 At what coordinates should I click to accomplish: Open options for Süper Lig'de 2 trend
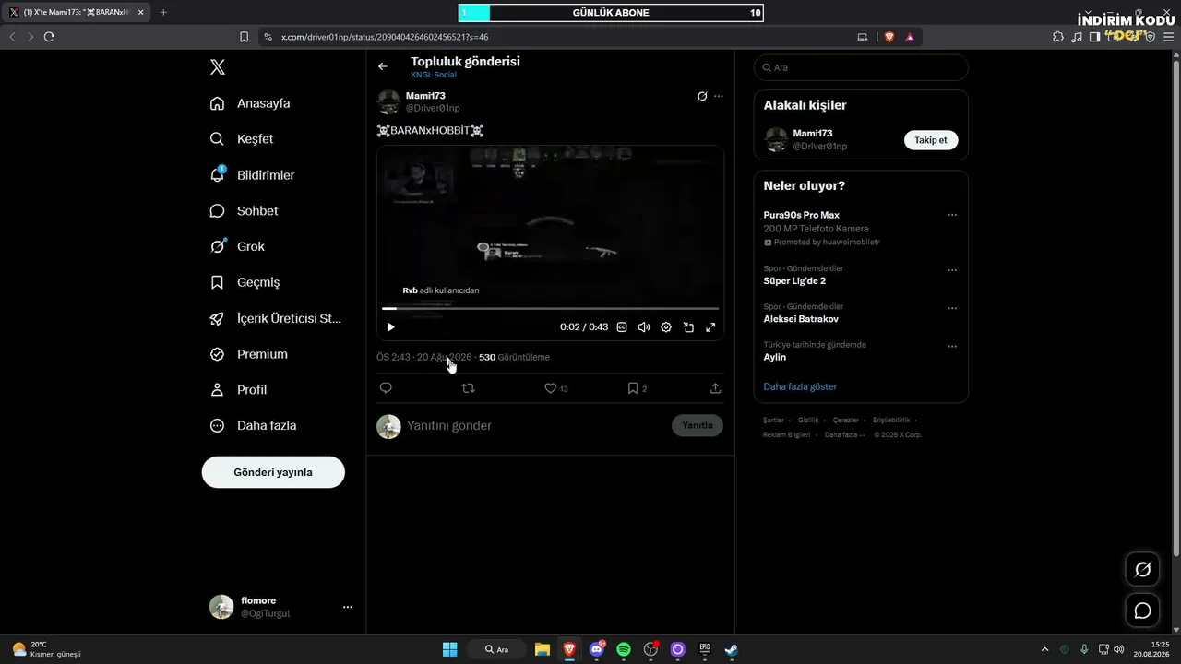tap(952, 270)
